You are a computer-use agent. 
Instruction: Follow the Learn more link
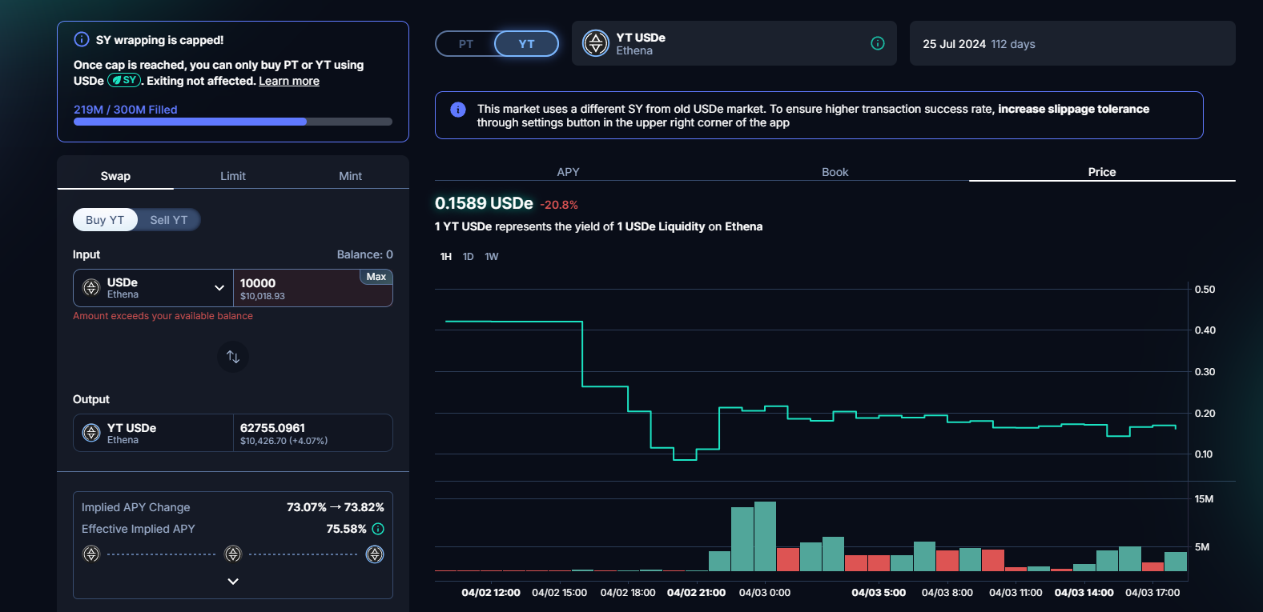coord(289,81)
